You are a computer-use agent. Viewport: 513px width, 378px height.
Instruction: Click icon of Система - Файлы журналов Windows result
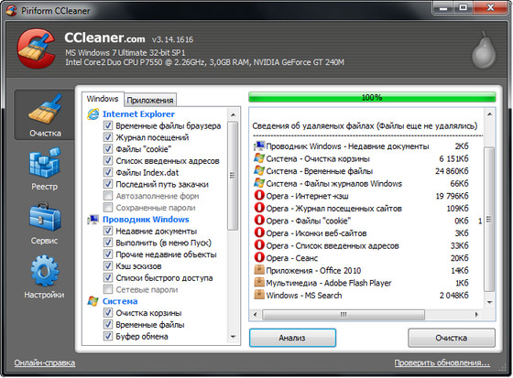[259, 183]
